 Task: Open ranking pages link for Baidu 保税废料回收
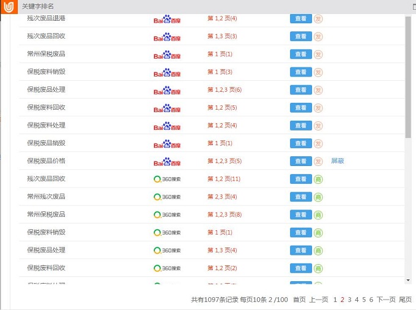point(222,108)
